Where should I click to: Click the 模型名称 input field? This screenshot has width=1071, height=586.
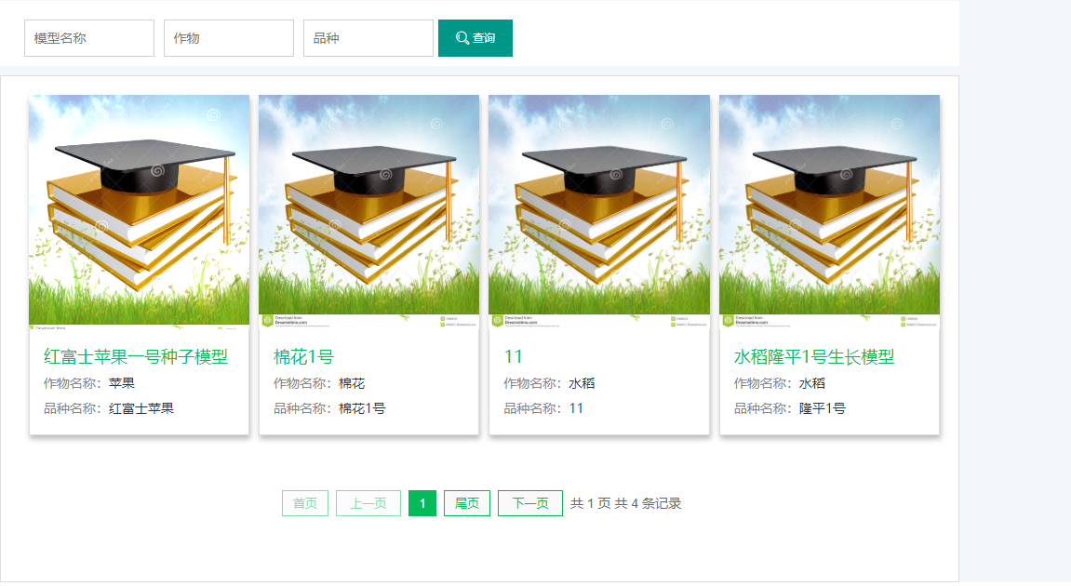pos(89,38)
